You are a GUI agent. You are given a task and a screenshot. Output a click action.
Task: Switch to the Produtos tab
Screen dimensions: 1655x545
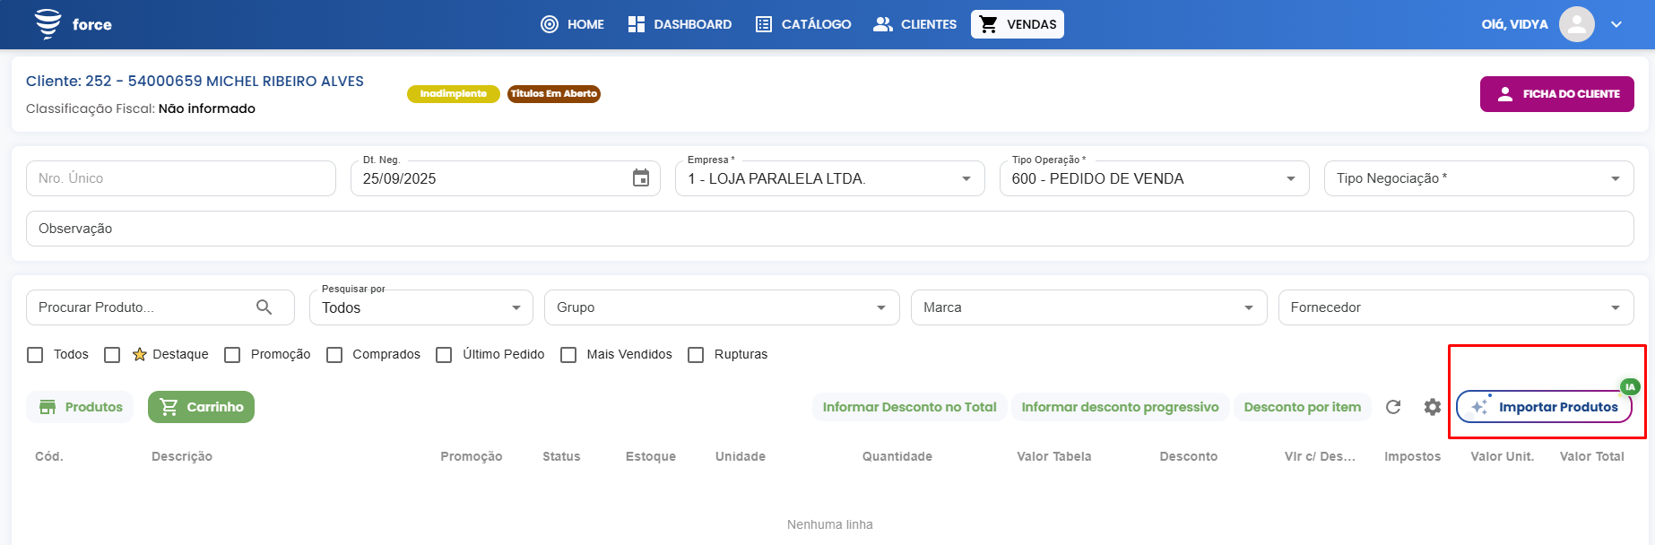pyautogui.click(x=80, y=407)
